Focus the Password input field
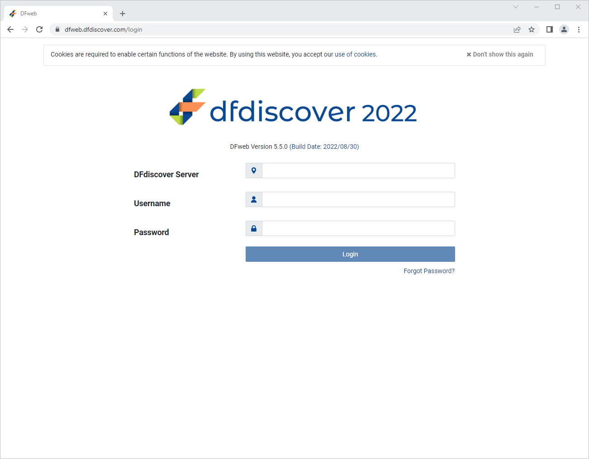The width and height of the screenshot is (589, 459). coord(358,228)
